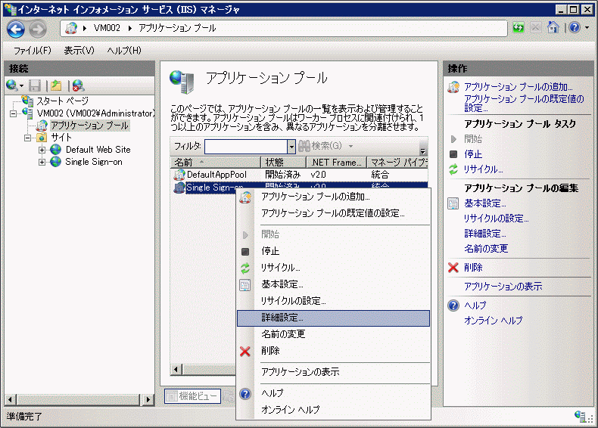Click the save connections disk icon
The image size is (598, 428).
(35, 85)
